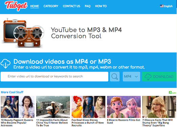This screenshot has height=127, width=177.
Task: Open the Big Bang Theory thumbnail
Action: [159, 107]
